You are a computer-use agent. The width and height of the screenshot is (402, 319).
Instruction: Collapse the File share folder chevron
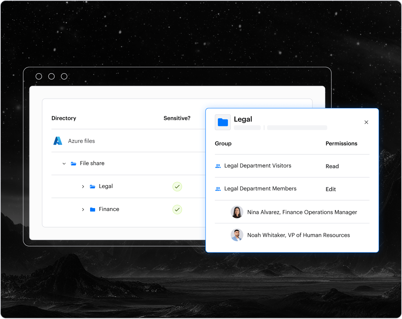tap(64, 164)
